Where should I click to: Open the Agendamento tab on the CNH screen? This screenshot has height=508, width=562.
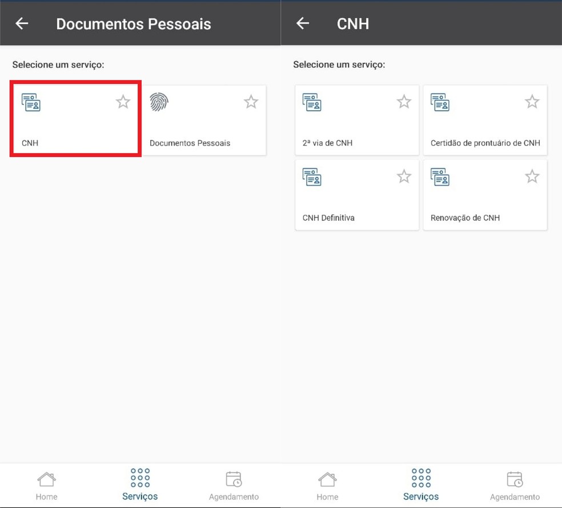[x=515, y=485]
